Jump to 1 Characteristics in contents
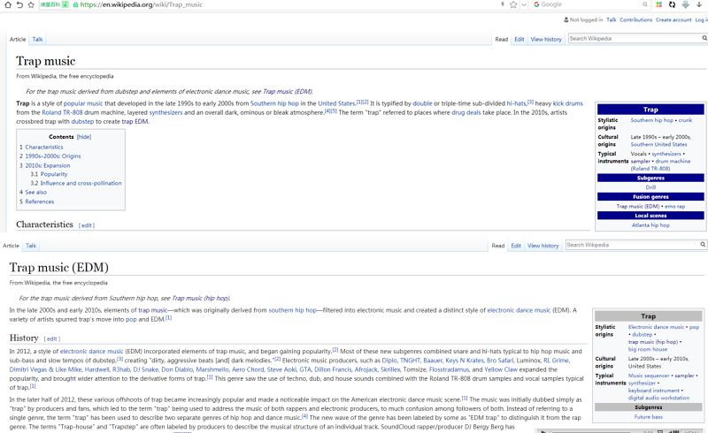 42,147
